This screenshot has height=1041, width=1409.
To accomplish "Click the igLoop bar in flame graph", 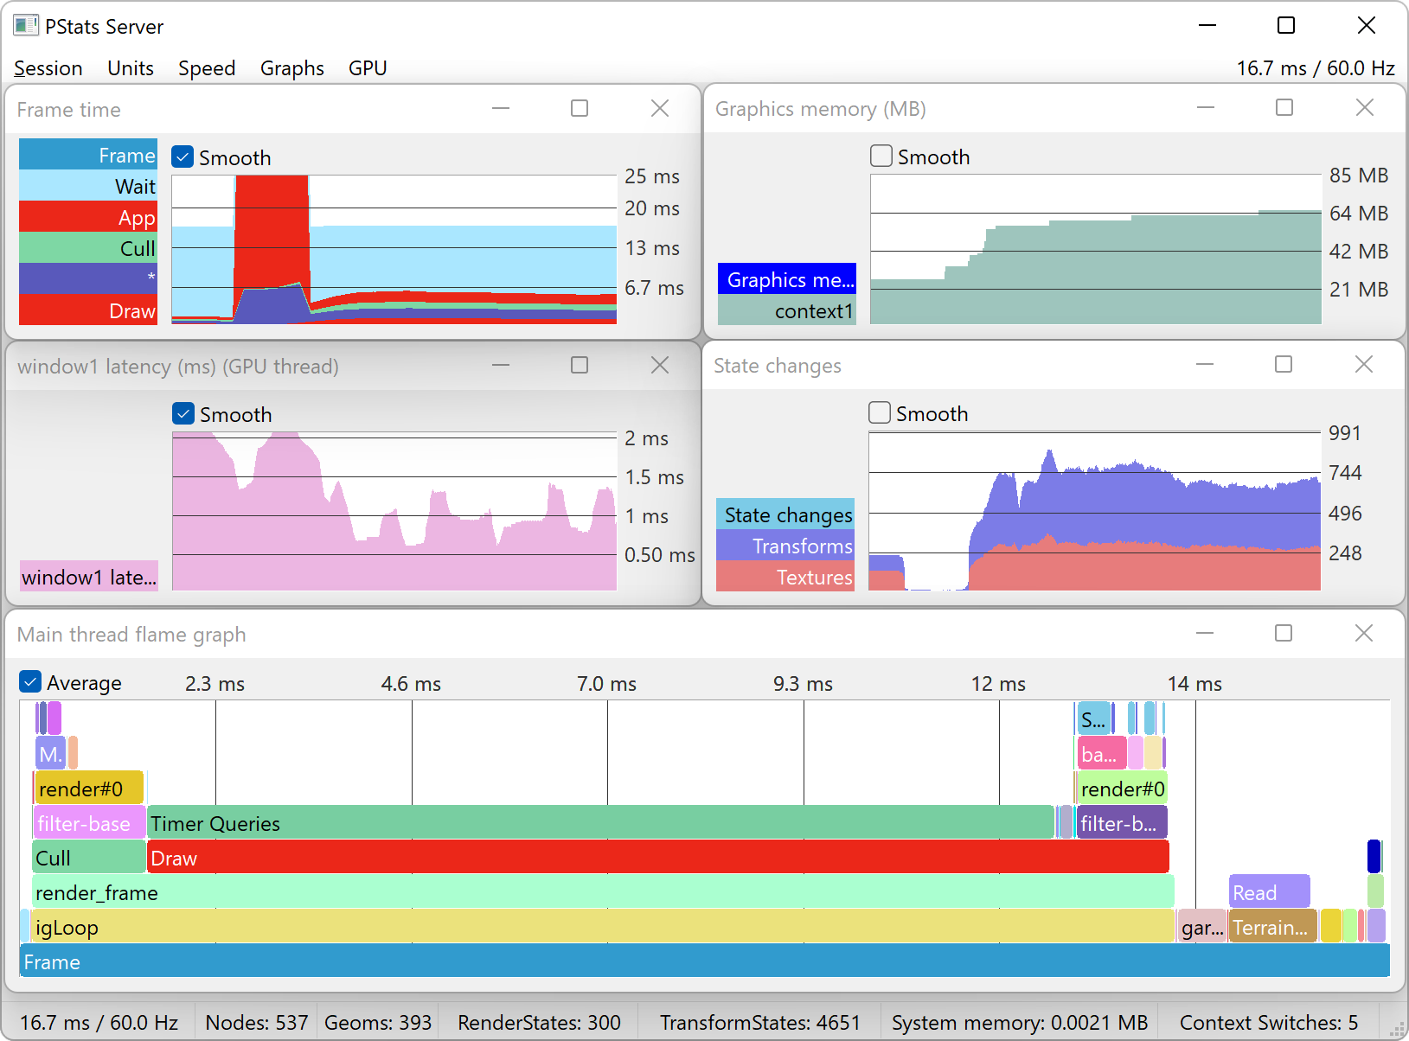I will 603,926.
